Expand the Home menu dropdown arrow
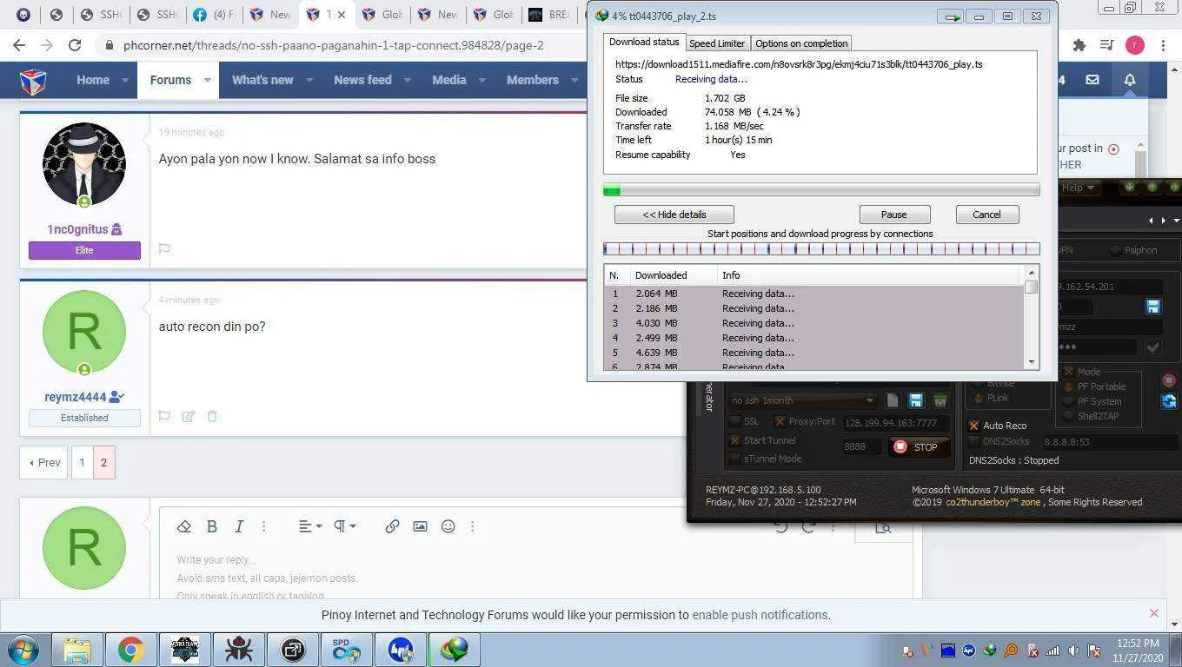This screenshot has width=1182, height=667. coord(125,80)
